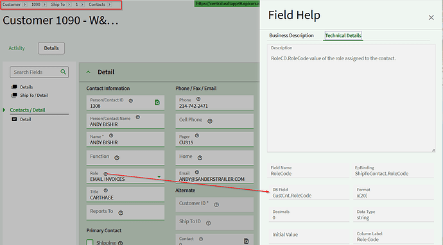Click the Description text area
The image size is (443, 245).
pos(351,98)
